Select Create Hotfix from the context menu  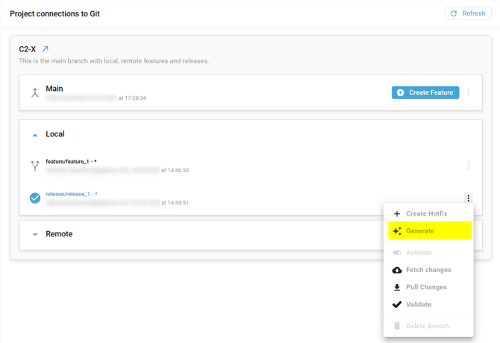tap(426, 213)
